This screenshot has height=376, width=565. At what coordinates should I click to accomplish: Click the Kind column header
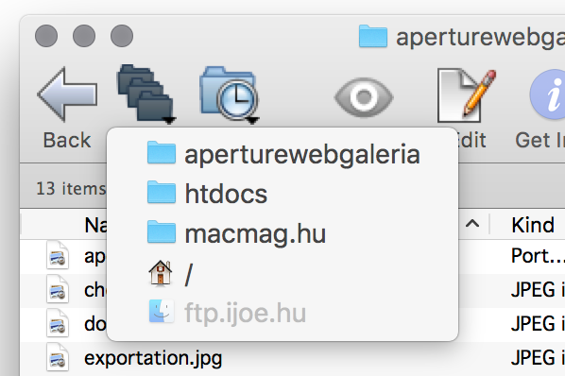(x=533, y=226)
